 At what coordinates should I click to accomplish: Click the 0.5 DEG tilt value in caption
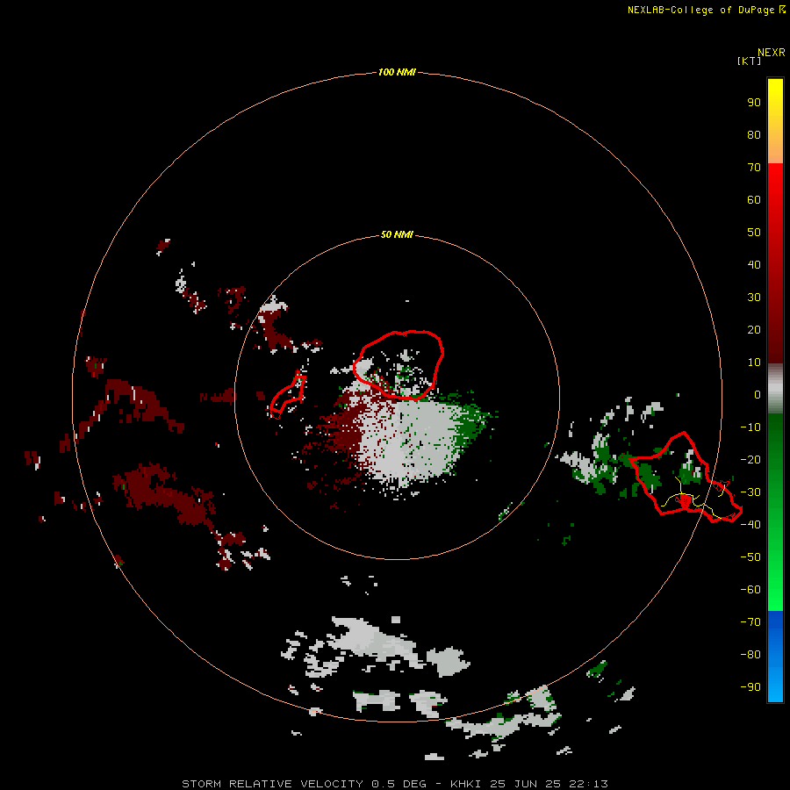tap(399, 784)
